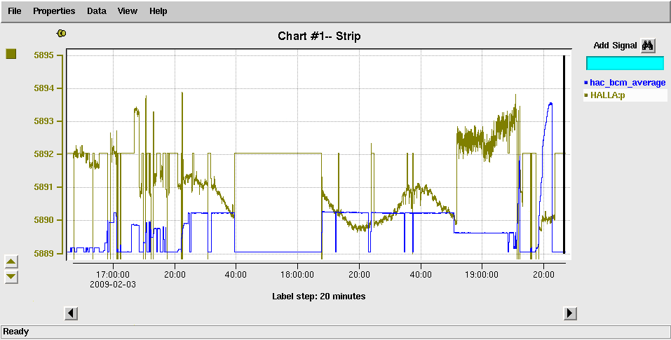Click the olive square axis color marker

(x=11, y=54)
